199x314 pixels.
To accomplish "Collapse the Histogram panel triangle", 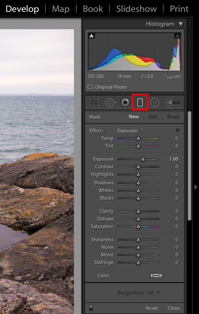I will [181, 24].
